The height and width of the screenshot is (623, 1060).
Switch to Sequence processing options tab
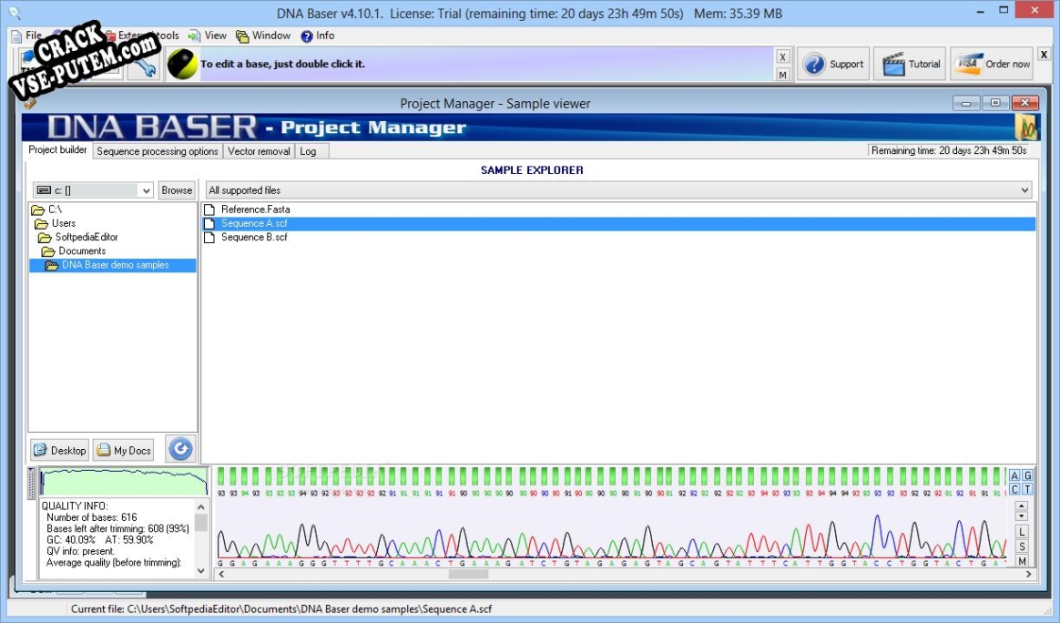pyautogui.click(x=158, y=151)
